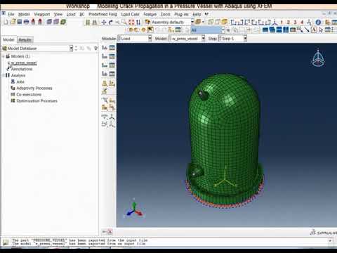Click the red X cancel procedure button
The image size is (337, 253).
pos(110,232)
